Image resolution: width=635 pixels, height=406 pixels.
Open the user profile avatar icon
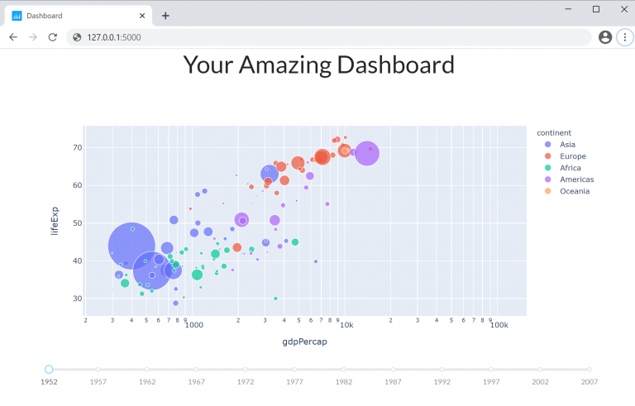[605, 37]
